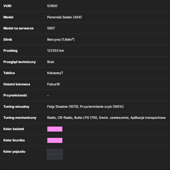Select the upper Kolor pojazdu dark swatch

point(55,151)
